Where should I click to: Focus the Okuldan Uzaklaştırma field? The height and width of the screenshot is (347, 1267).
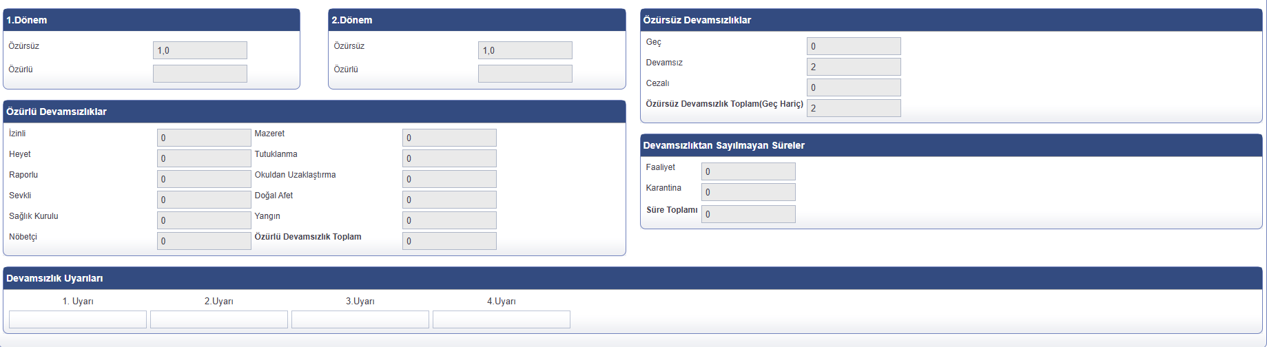click(x=449, y=179)
